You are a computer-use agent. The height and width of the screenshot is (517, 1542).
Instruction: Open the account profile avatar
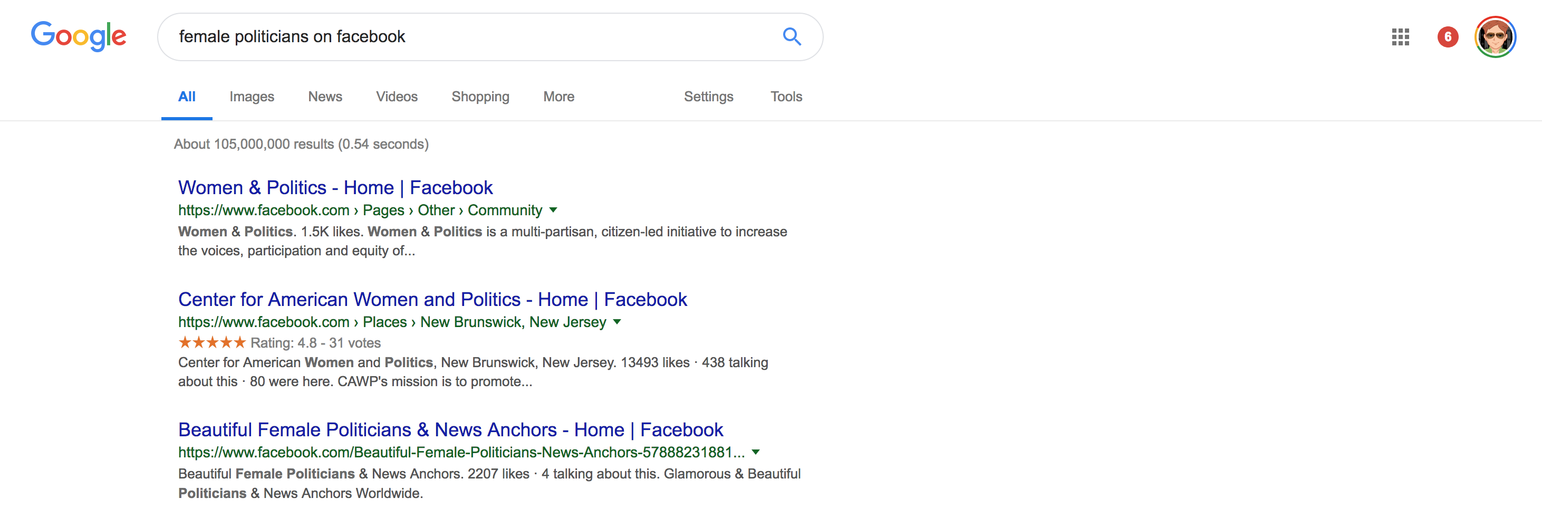click(1495, 37)
